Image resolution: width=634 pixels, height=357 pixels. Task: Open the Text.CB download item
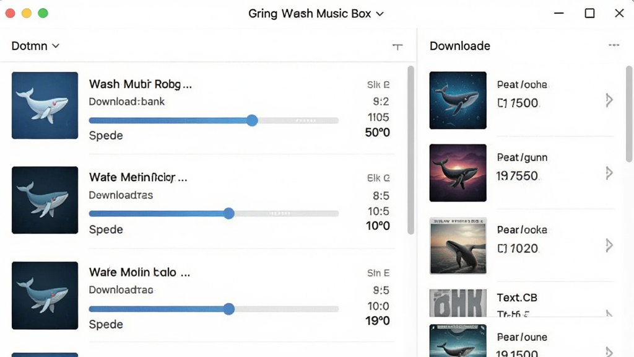click(521, 302)
